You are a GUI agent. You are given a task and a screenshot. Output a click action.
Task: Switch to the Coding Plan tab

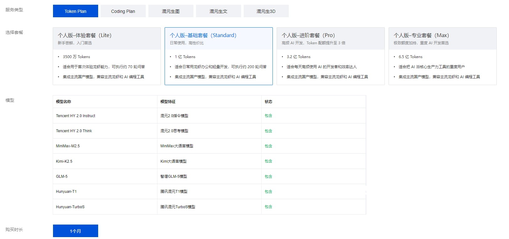[123, 11]
